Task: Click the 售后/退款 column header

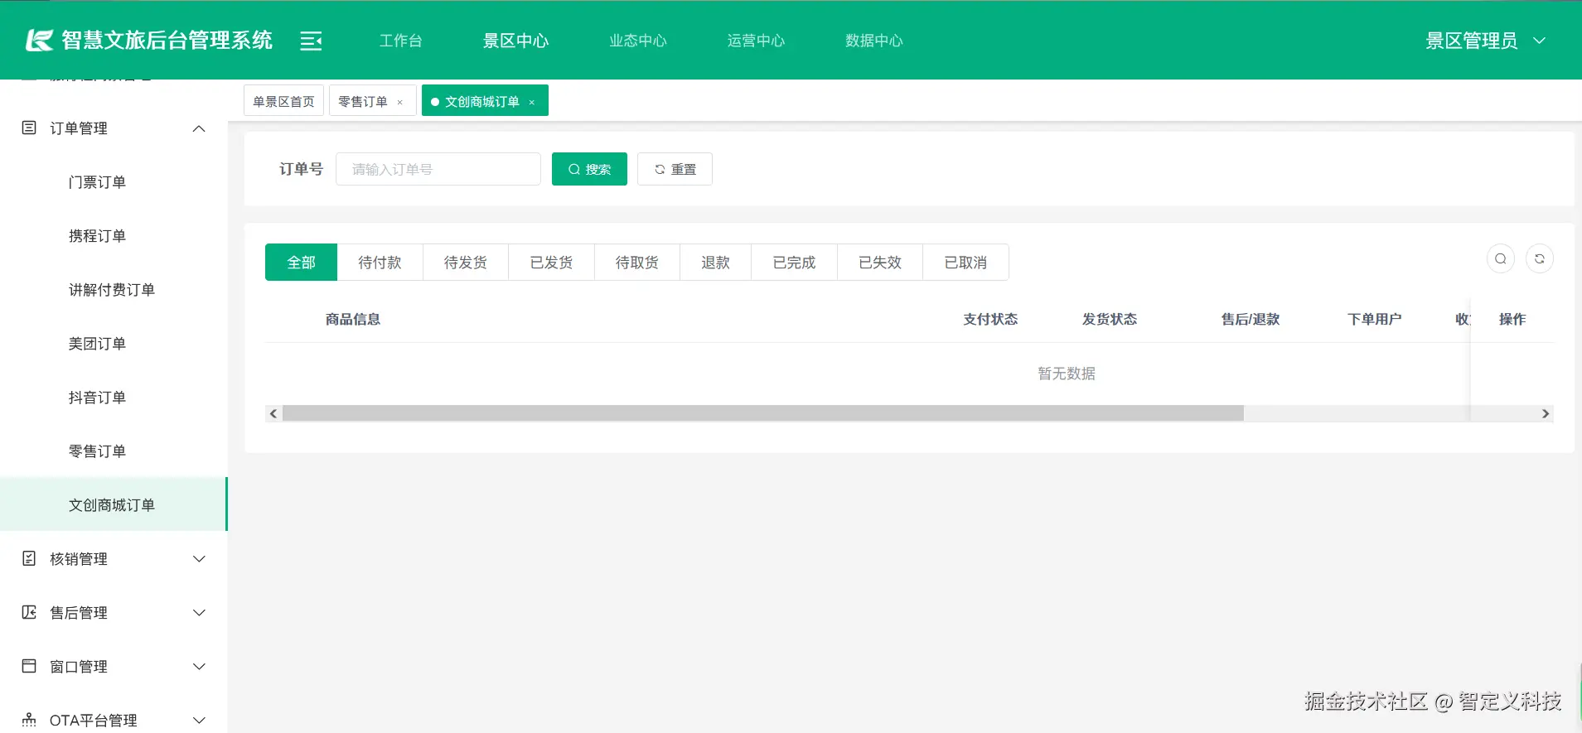Action: tap(1251, 319)
